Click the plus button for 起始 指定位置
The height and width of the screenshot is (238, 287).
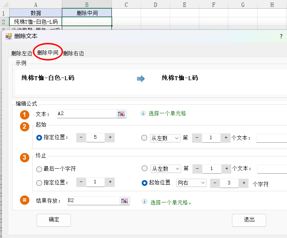pos(110,137)
